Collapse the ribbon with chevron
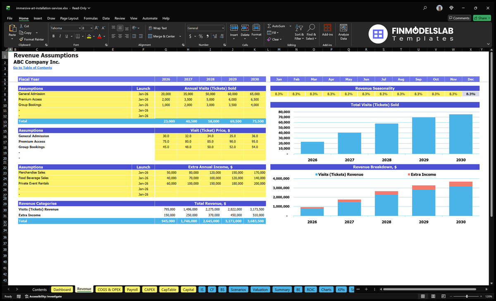Viewport: 496px width, 301px height. 489,43
